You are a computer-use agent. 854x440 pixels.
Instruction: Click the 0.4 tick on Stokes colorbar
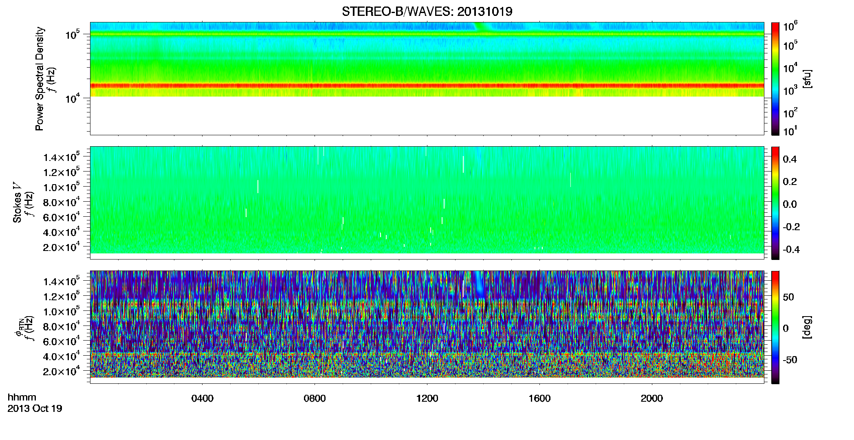click(x=790, y=159)
